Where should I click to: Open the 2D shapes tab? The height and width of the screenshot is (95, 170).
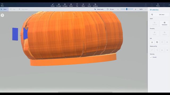click(59, 5)
